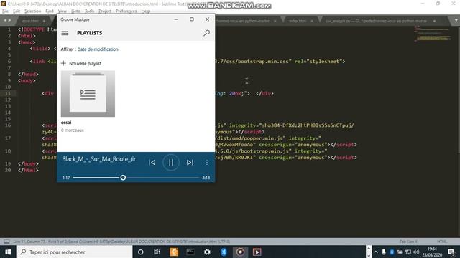Open the Groove Musique hamburger menu
This screenshot has width=460, height=258.
point(65,33)
